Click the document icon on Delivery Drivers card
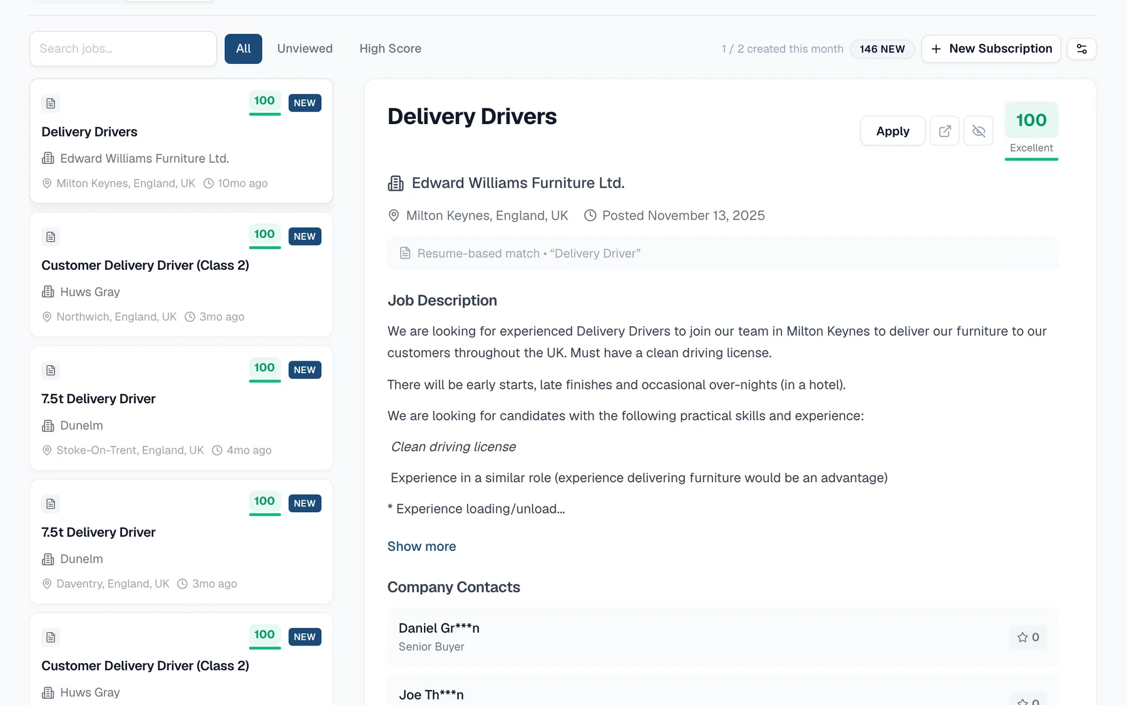The width and height of the screenshot is (1127, 705). pos(51,103)
